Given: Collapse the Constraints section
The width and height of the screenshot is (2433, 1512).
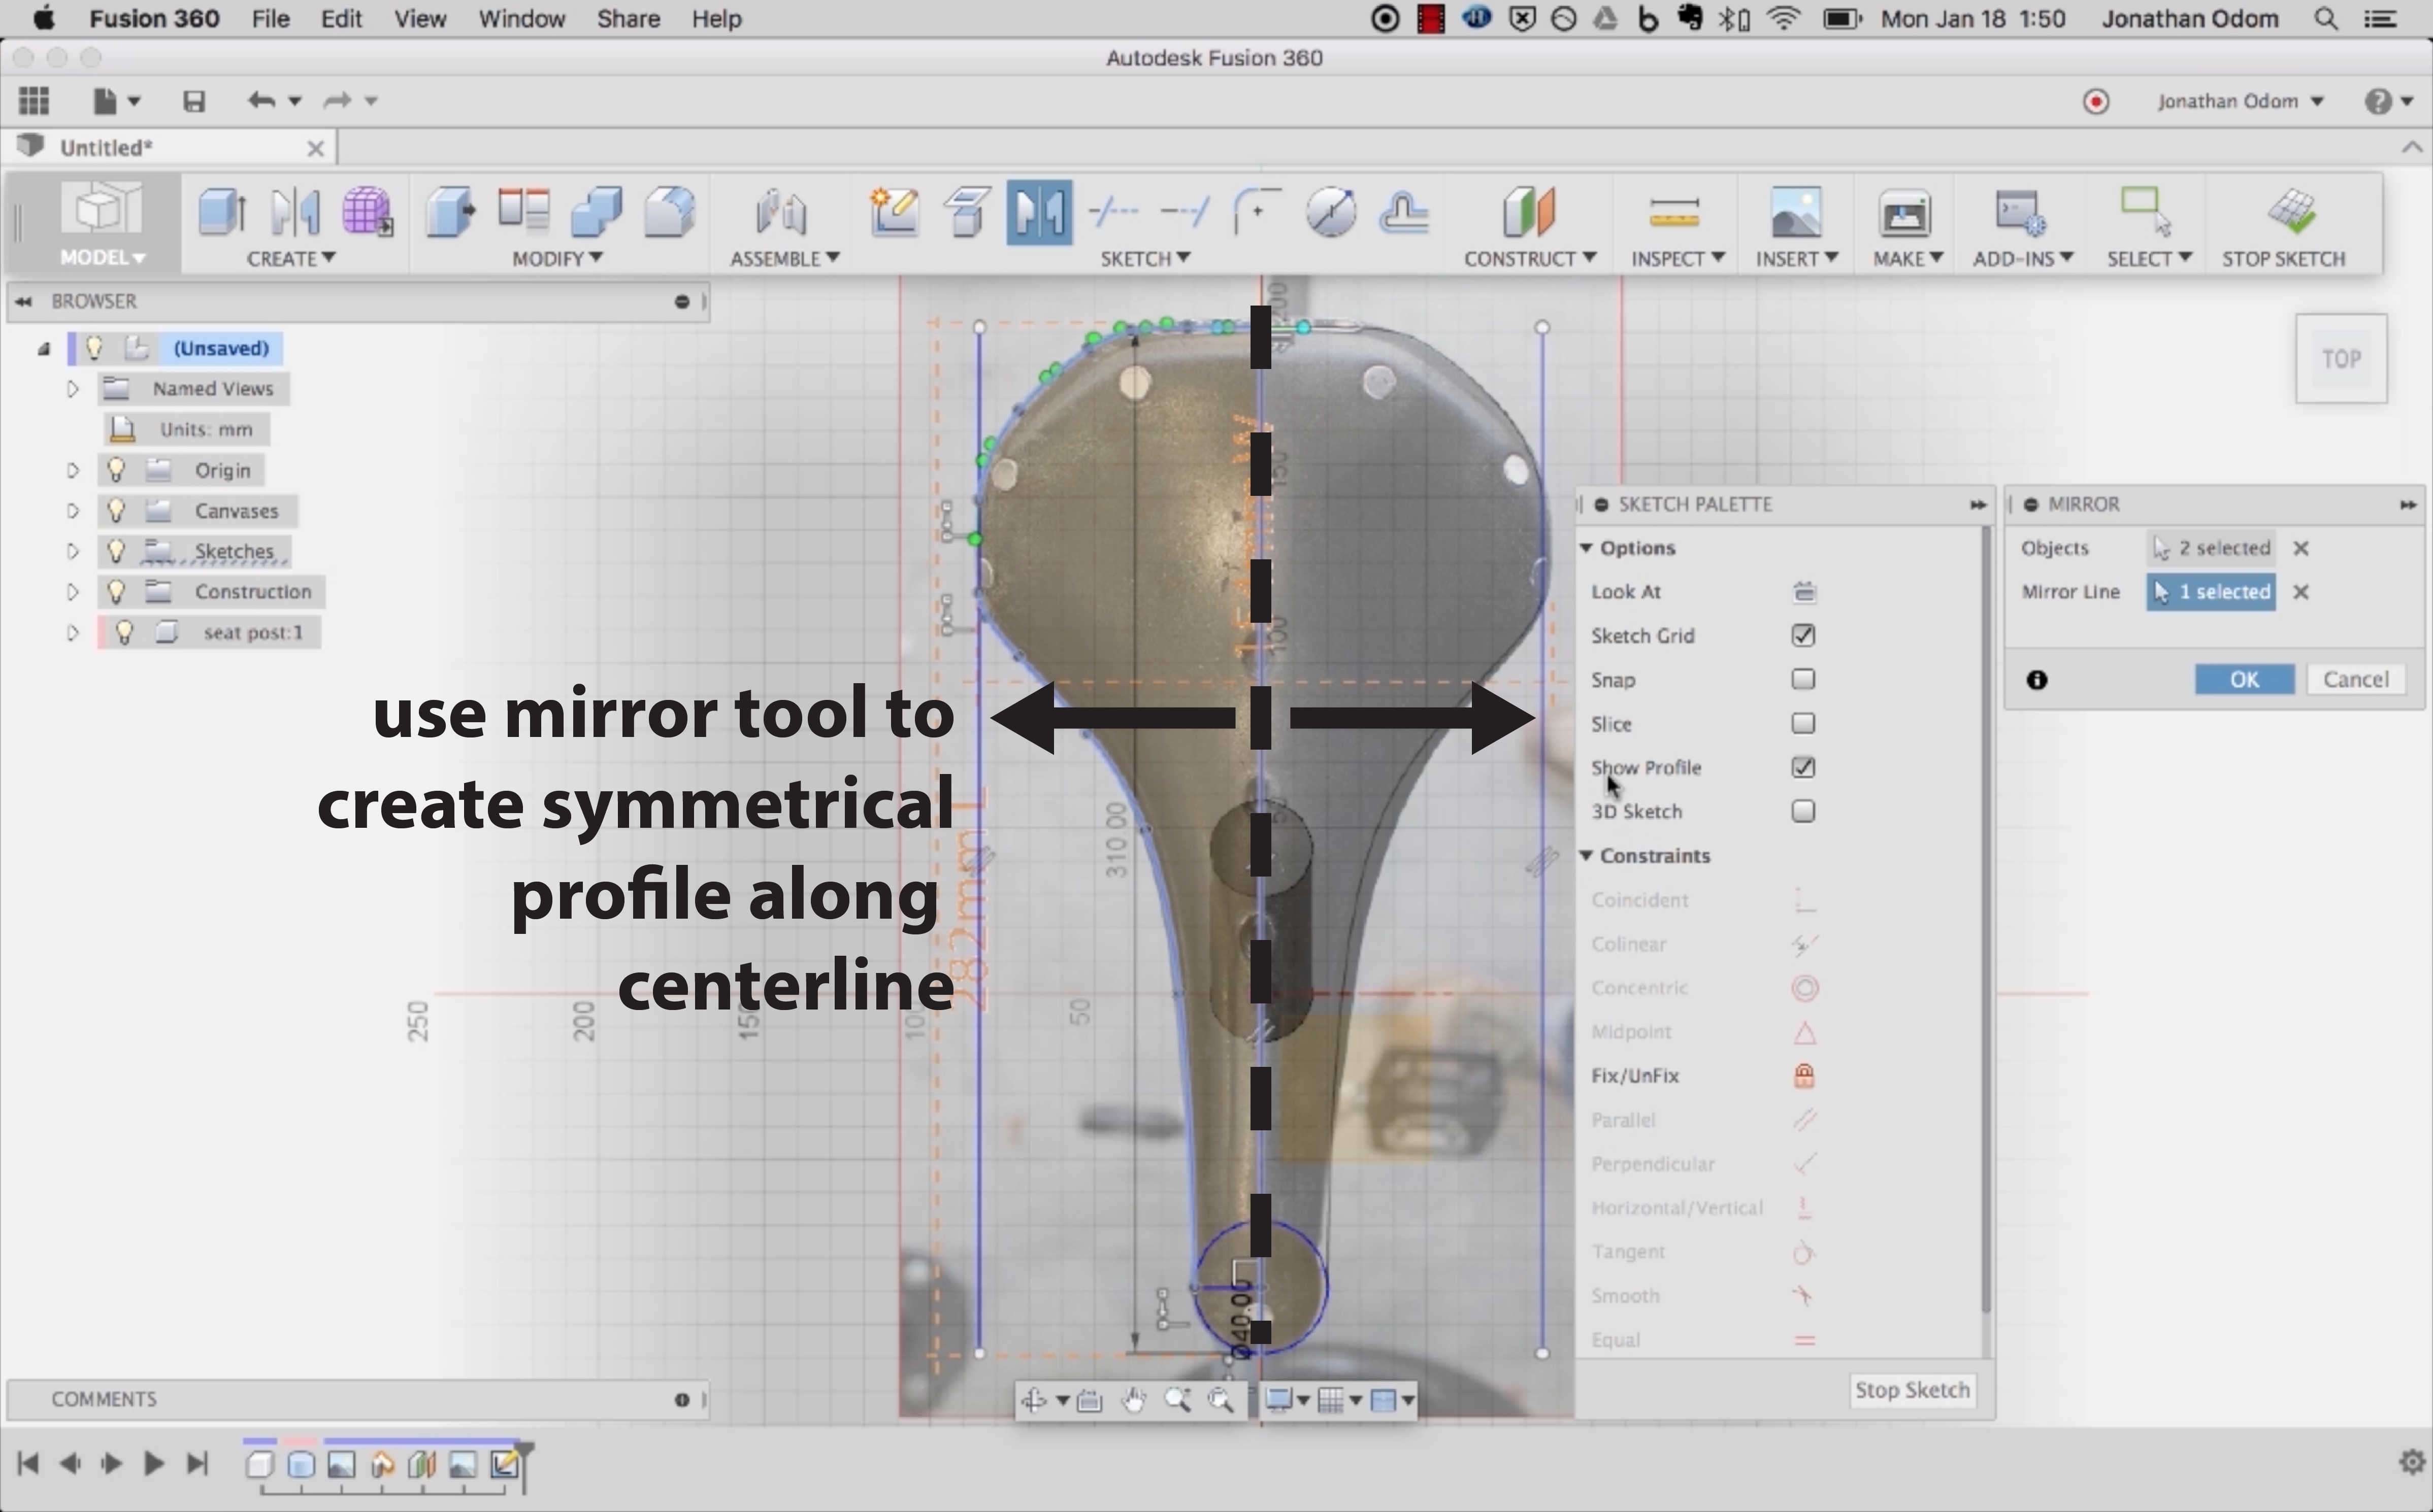Looking at the screenshot, I should (x=1587, y=856).
